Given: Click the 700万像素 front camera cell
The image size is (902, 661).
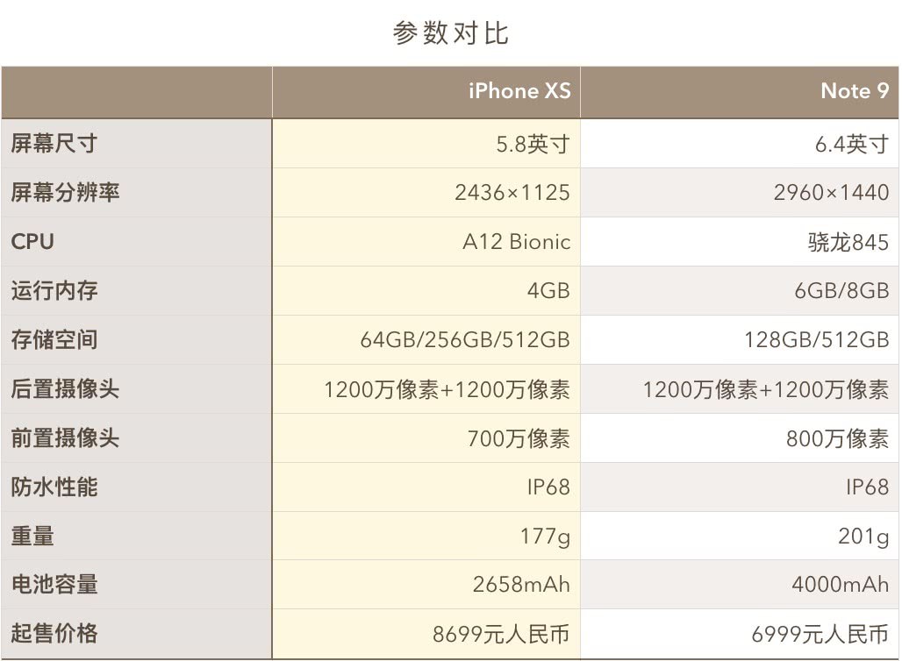Looking at the screenshot, I should tap(518, 438).
